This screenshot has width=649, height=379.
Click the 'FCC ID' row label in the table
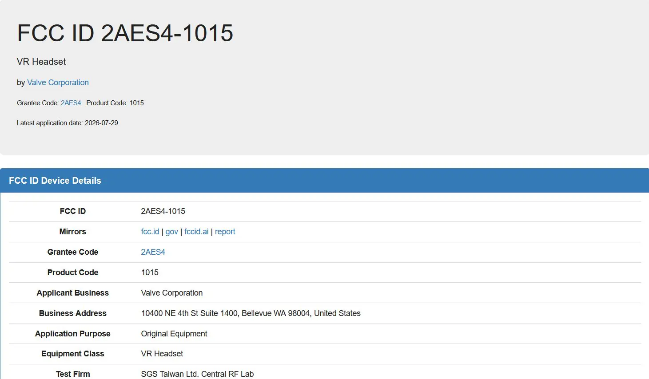coord(73,211)
